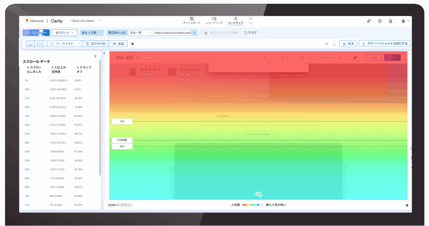This screenshot has width=429, height=226.
Task: Click the 平均倍数 marker on the heatmap
Action: click(x=122, y=140)
